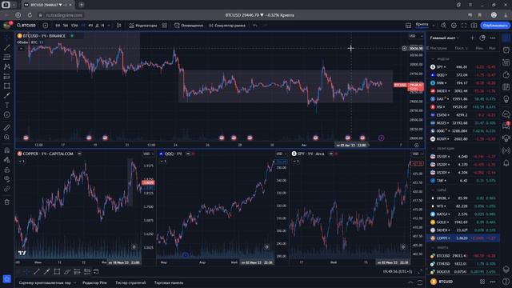
Task: Enter fullscreen mode
Action: (464, 25)
